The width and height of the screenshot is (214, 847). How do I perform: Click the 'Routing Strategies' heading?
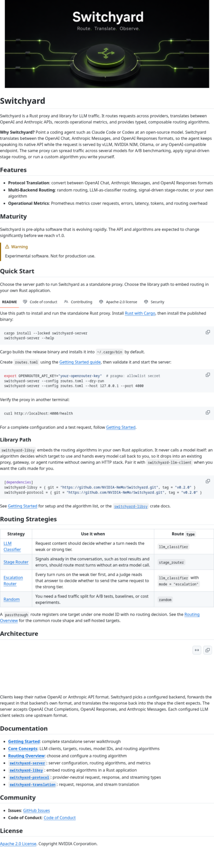pos(28,519)
